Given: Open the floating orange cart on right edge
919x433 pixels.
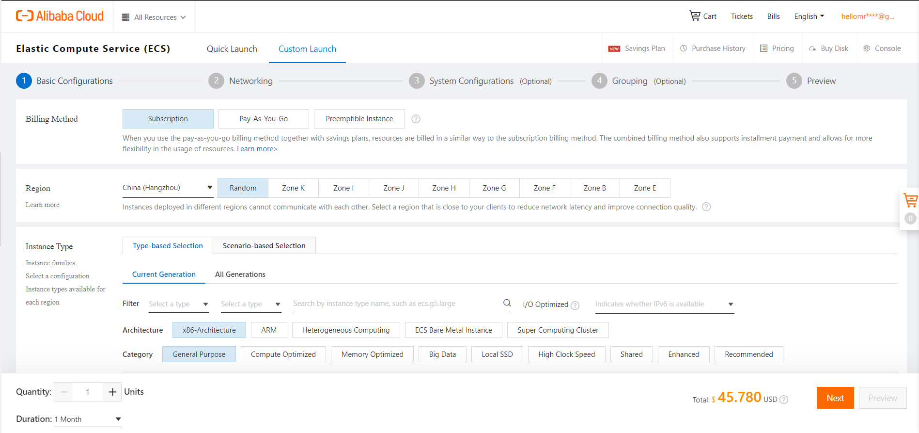Looking at the screenshot, I should tap(910, 200).
